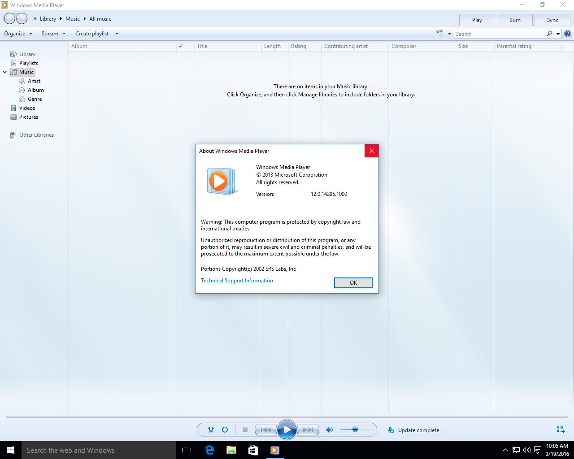574x459 pixels.
Task: Click the large Play button
Action: (287, 430)
